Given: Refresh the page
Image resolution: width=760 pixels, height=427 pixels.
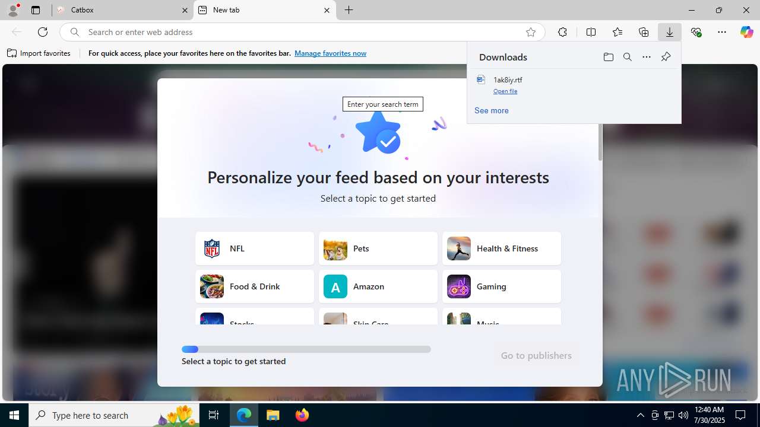Looking at the screenshot, I should tap(43, 32).
